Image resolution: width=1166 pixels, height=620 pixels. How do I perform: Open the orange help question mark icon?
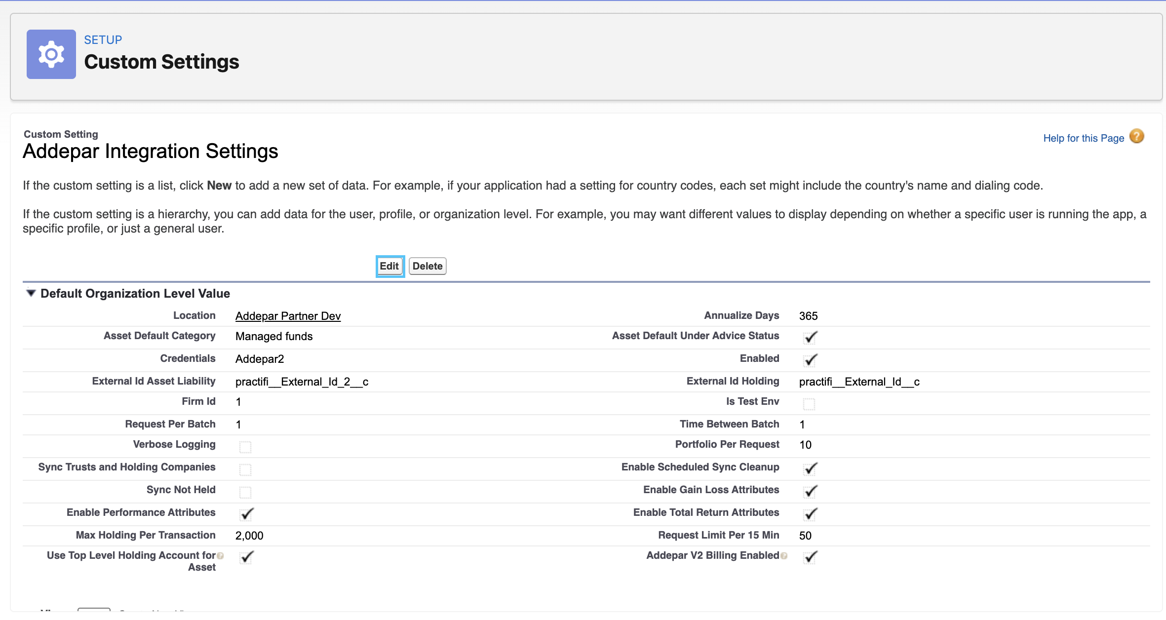1137,136
